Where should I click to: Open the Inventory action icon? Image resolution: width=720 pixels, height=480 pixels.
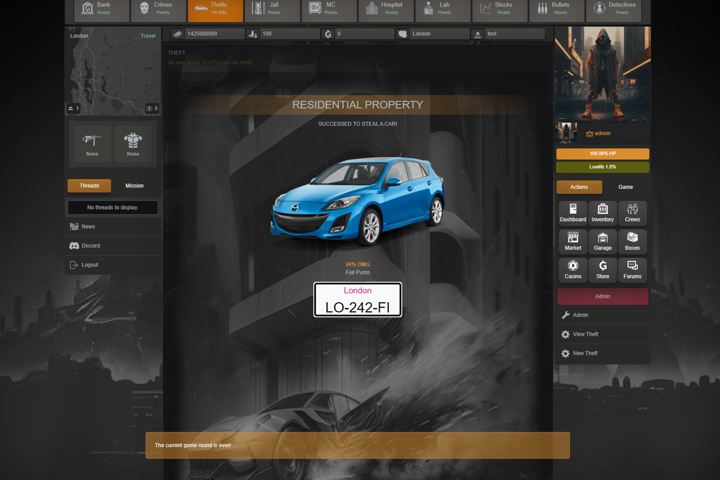tap(602, 213)
